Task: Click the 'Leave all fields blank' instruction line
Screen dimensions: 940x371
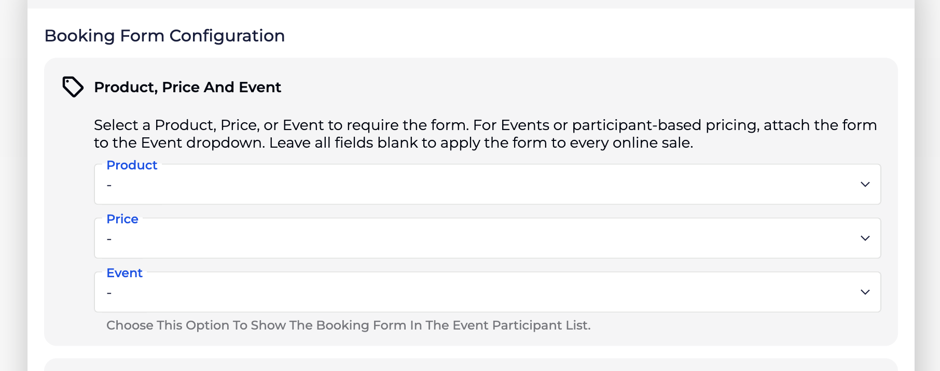Action: coord(393,143)
